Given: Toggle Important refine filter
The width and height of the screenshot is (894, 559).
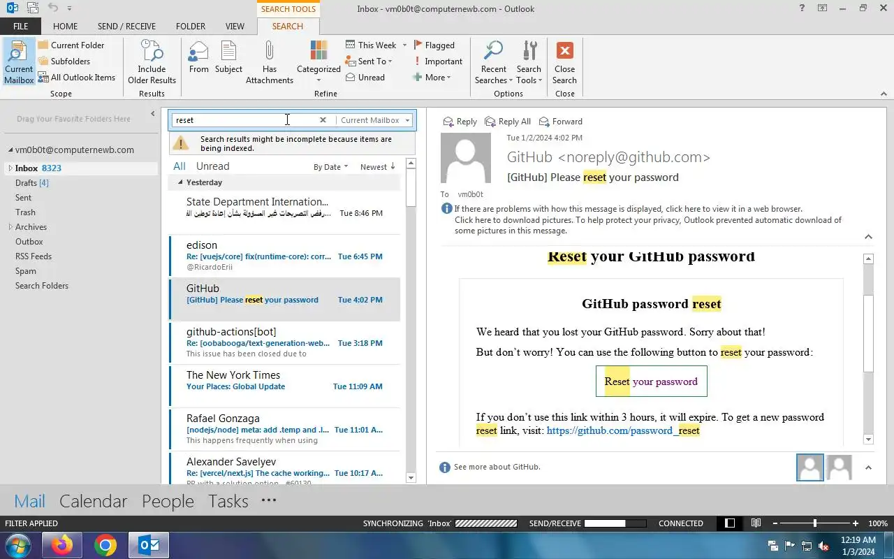Looking at the screenshot, I should click(438, 61).
